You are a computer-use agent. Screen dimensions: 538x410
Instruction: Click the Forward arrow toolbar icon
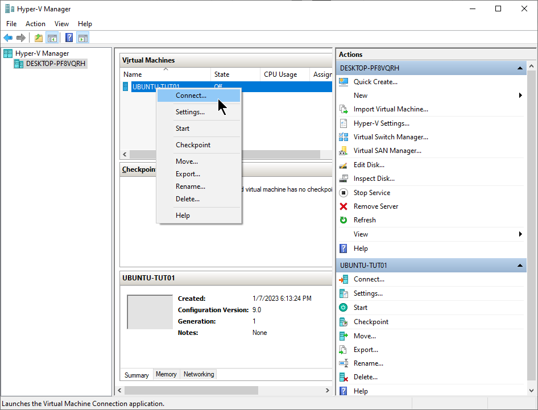coord(21,38)
